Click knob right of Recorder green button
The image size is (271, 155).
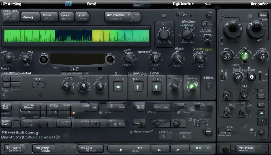pyautogui.click(x=262, y=56)
